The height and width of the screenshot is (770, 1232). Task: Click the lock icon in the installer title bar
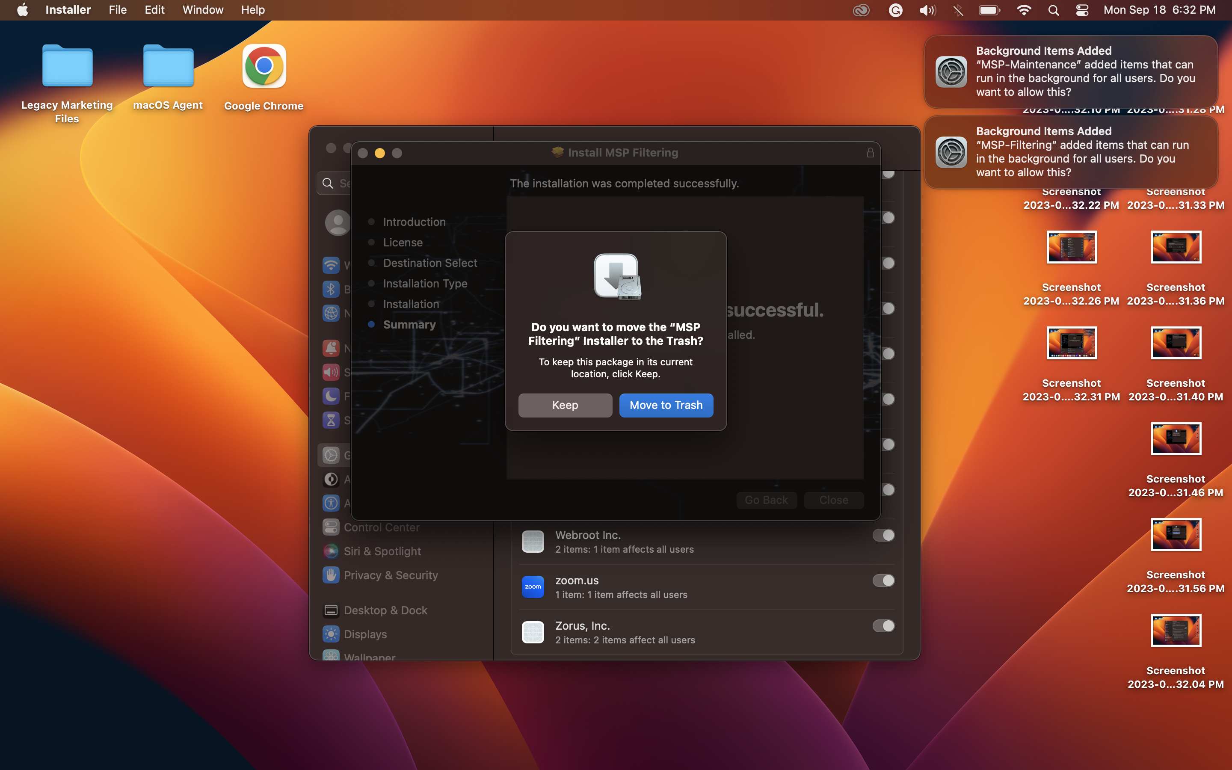point(870,152)
